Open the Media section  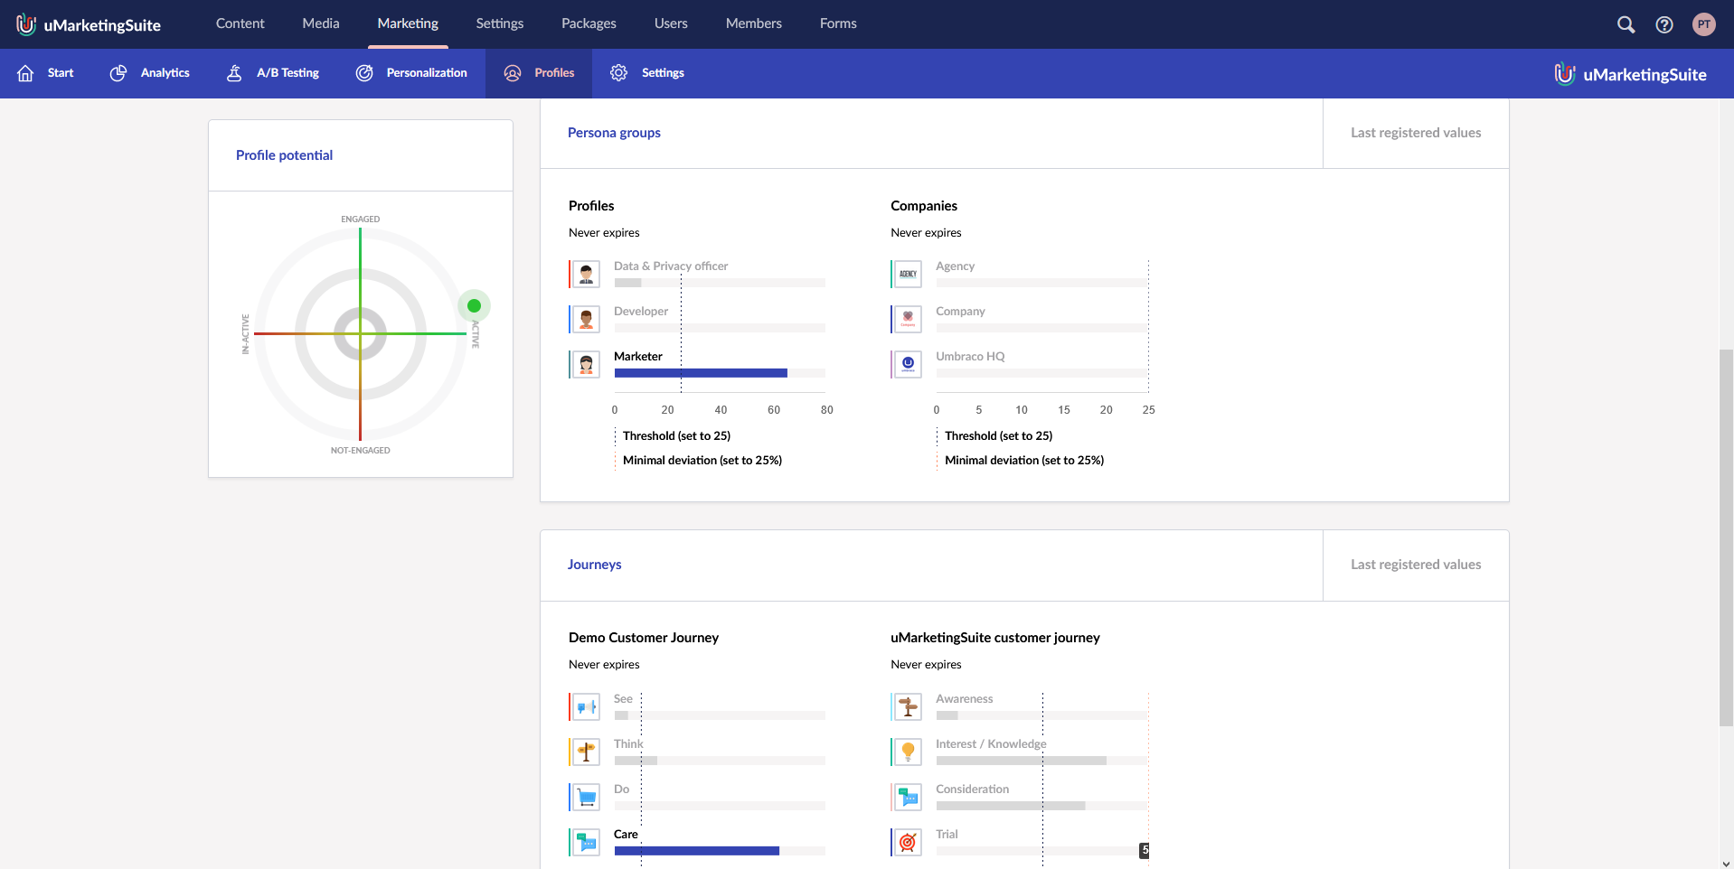click(321, 23)
